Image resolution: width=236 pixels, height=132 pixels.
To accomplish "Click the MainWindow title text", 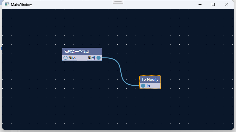I will point(21,5).
